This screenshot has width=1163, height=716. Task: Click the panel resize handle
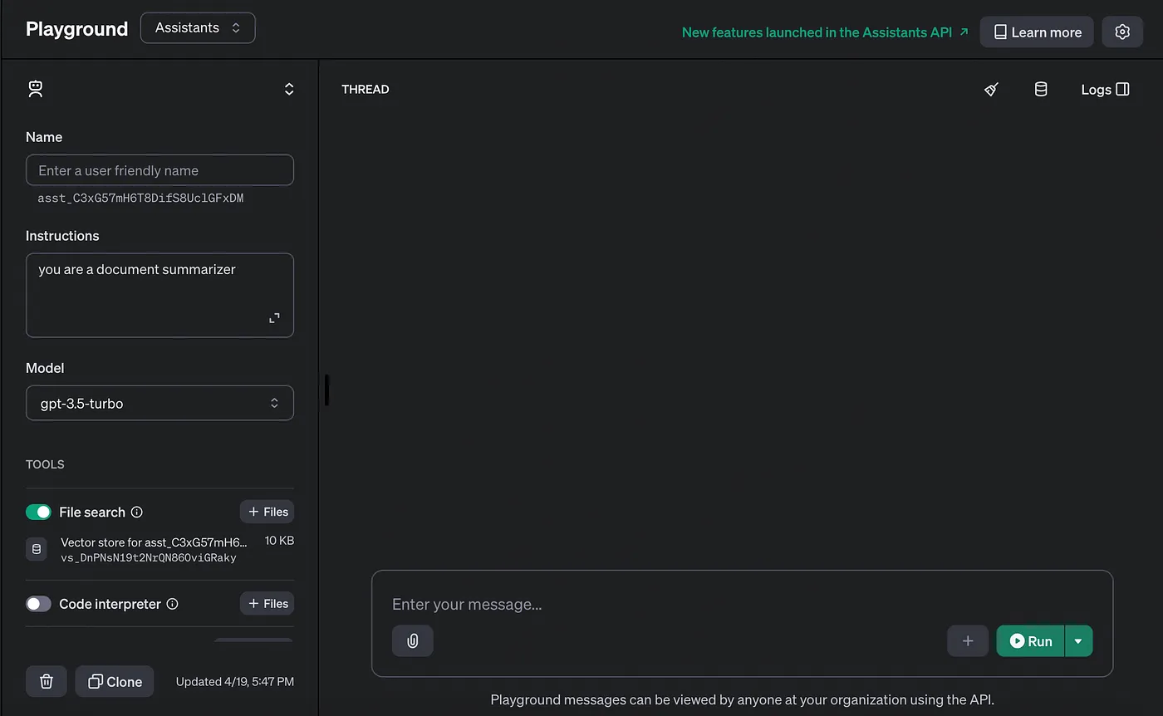point(326,390)
